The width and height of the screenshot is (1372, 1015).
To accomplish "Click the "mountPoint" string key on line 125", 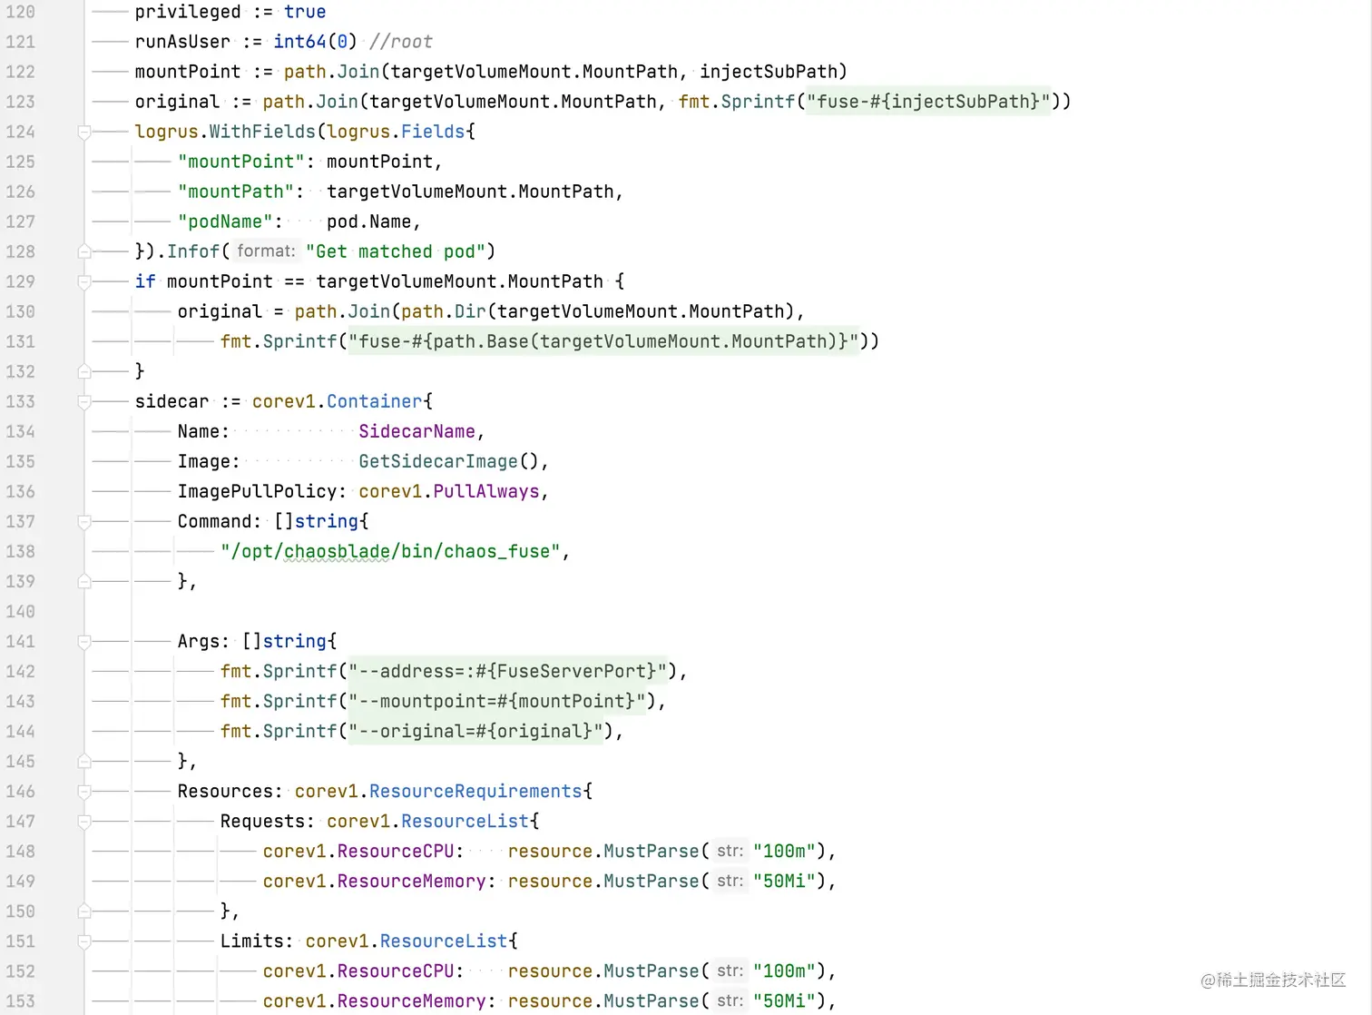I will 241,162.
